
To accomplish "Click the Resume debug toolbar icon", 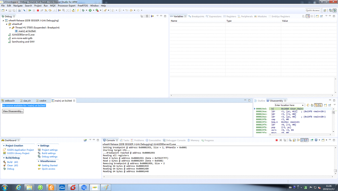I will tap(30, 10).
